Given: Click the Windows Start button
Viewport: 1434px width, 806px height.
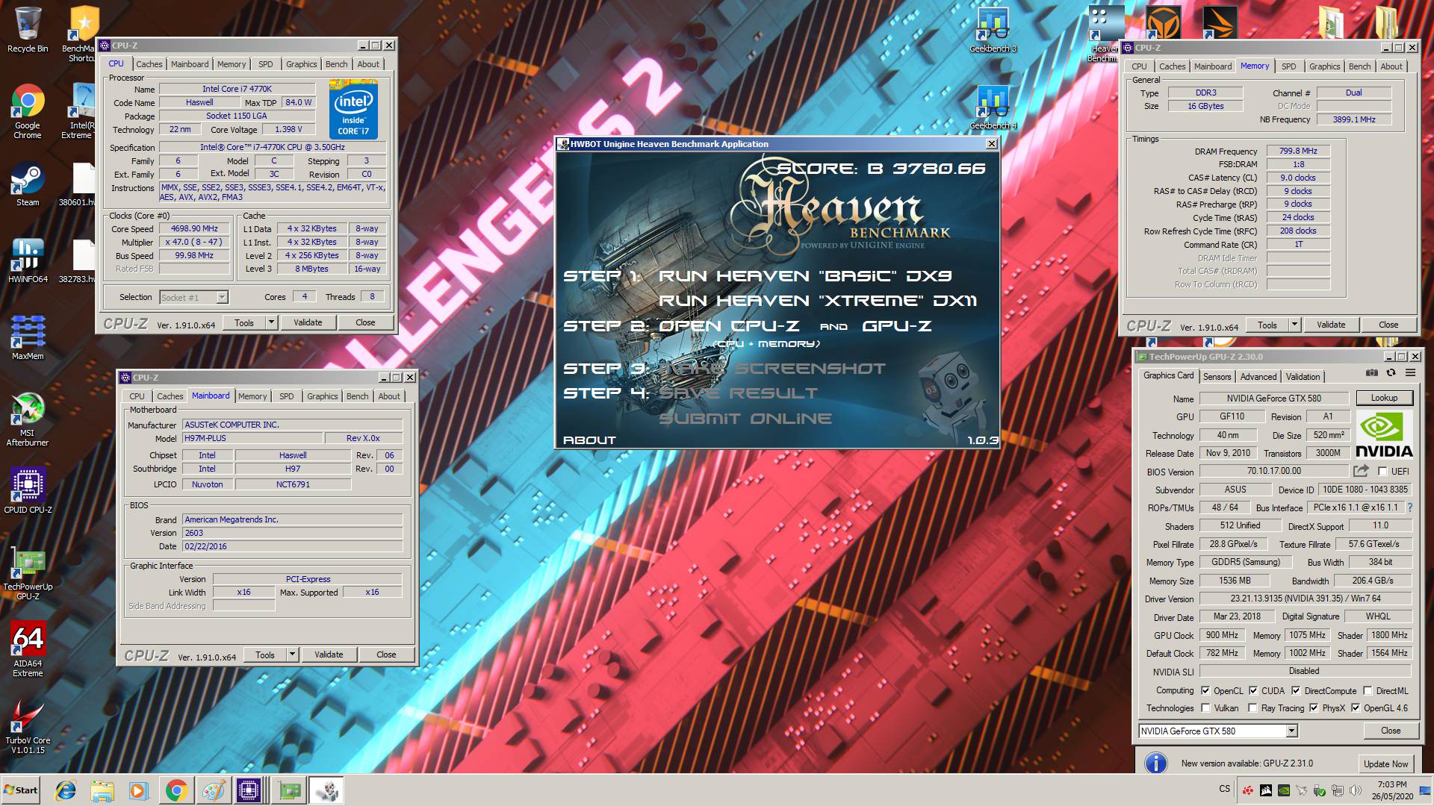Looking at the screenshot, I should [21, 790].
